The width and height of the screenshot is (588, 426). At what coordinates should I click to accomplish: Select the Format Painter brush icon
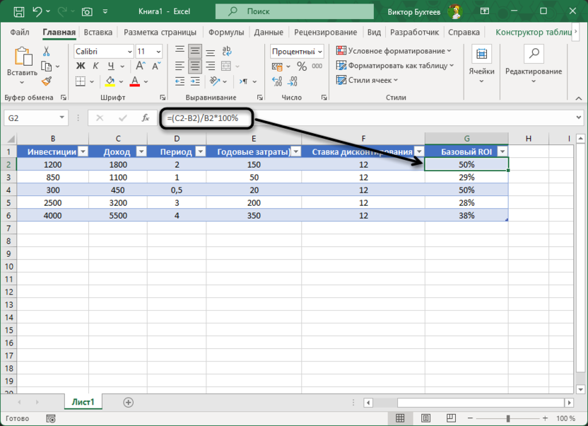point(47,80)
